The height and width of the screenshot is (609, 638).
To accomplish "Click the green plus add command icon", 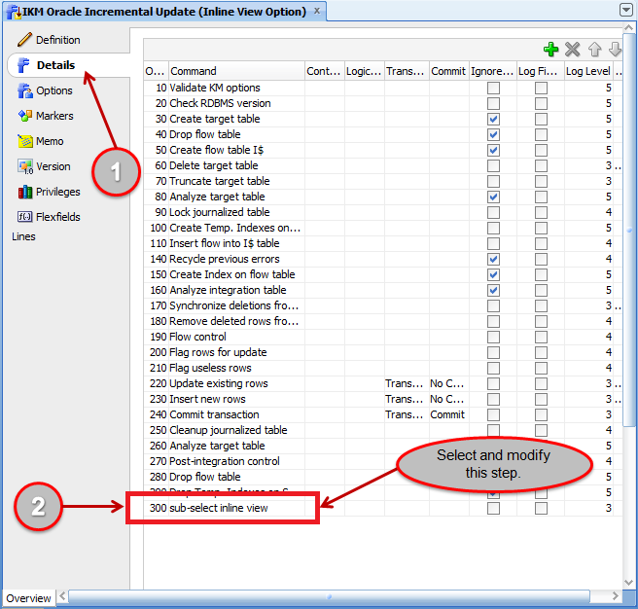I will (x=550, y=50).
